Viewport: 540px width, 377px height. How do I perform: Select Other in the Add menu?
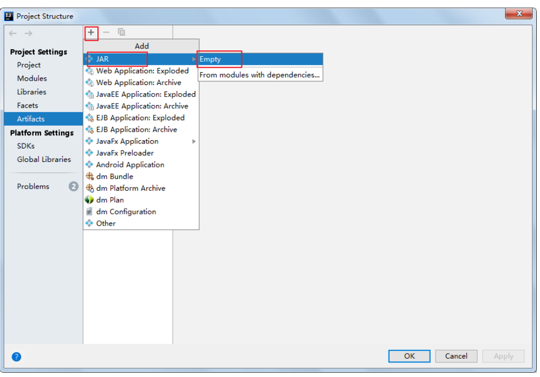click(141, 223)
